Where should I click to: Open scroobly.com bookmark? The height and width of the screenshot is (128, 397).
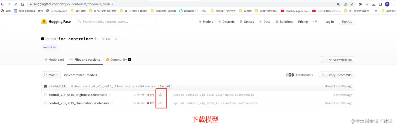tap(56, 11)
